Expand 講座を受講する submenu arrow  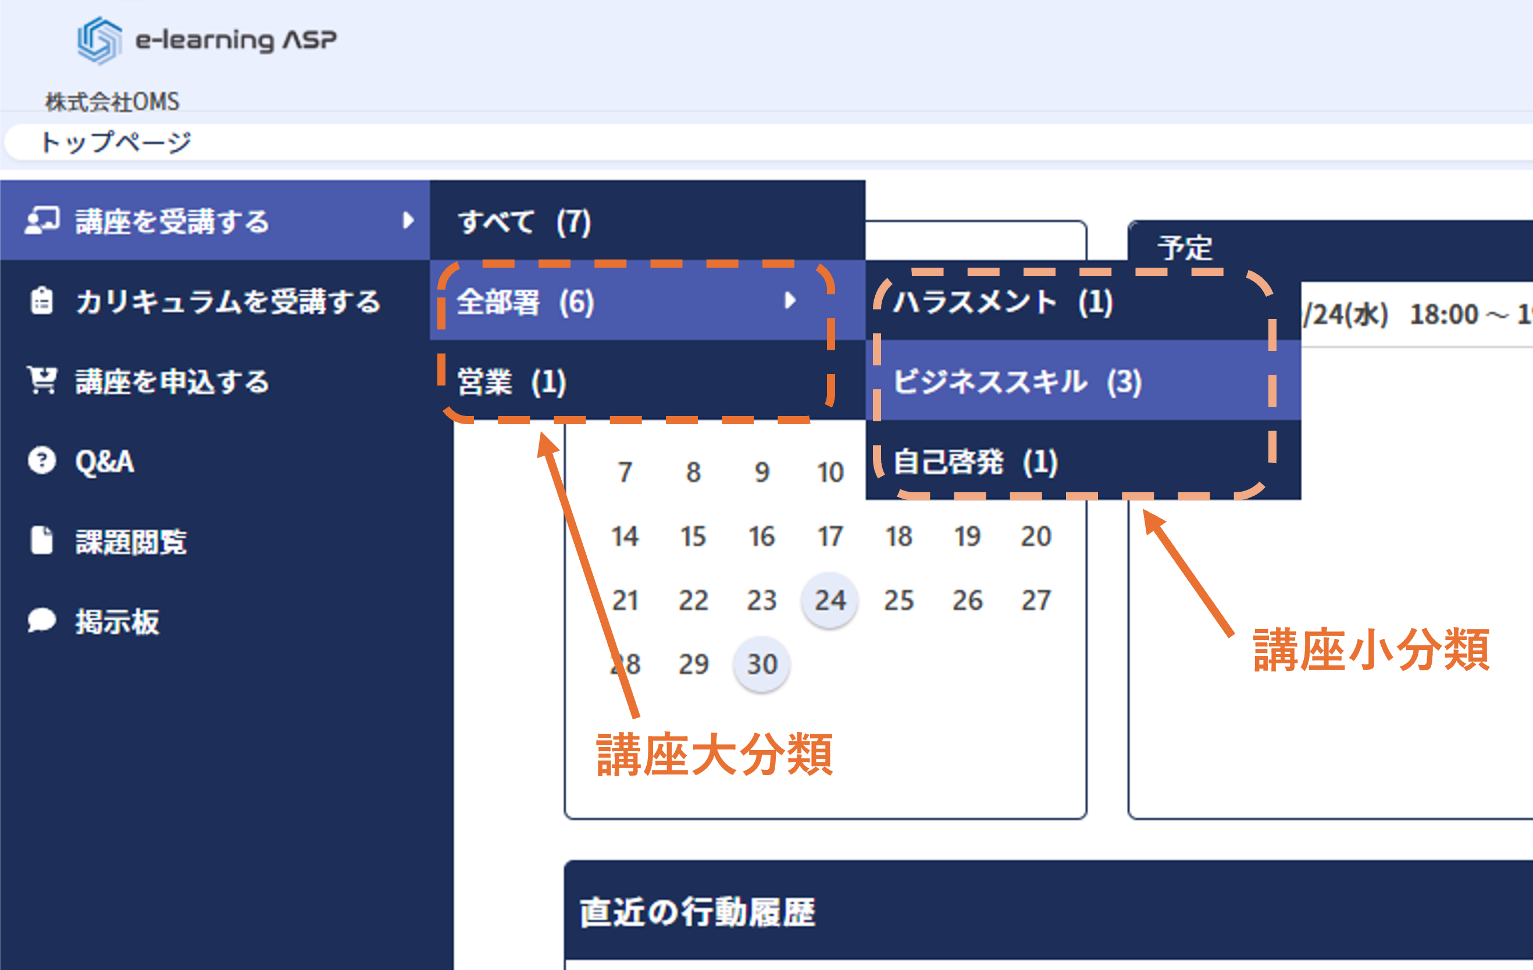click(x=408, y=221)
